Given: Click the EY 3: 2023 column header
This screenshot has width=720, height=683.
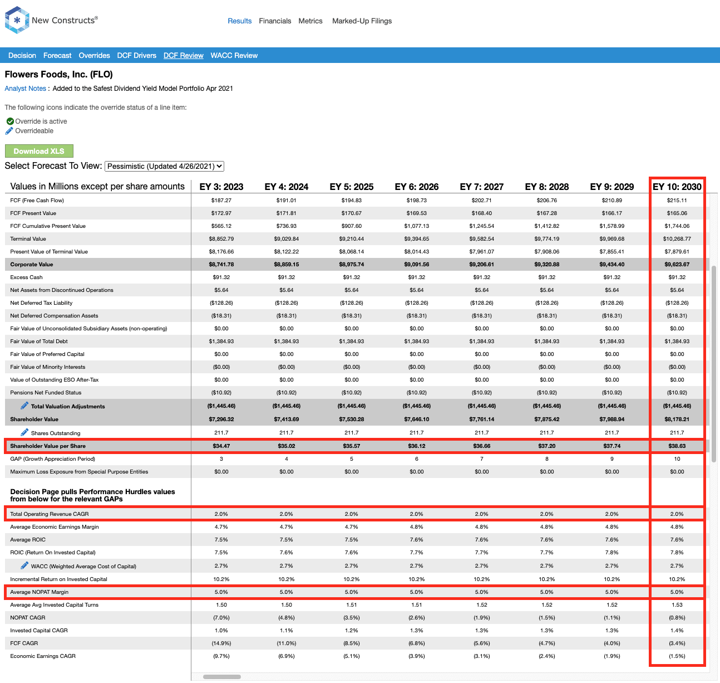Looking at the screenshot, I should click(221, 187).
